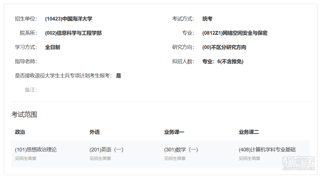Image resolution: width=321 pixels, height=177 pixels.
Task: Click the 拟招人数 label
Action: pos(183,61)
